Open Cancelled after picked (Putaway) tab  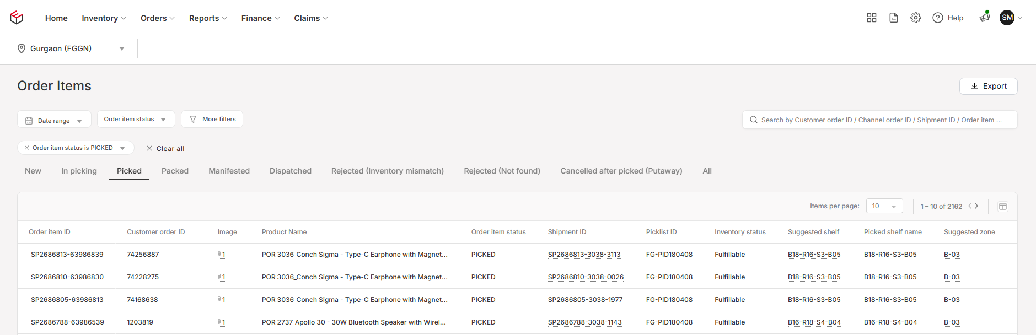pos(621,171)
